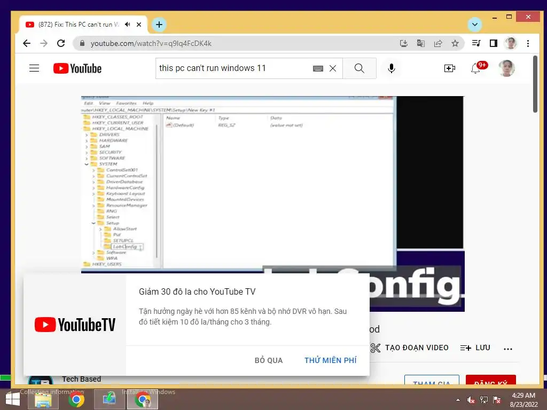Viewport: 547px width, 410px height.
Task: Show hidden tray icons arrow
Action: coord(458,400)
